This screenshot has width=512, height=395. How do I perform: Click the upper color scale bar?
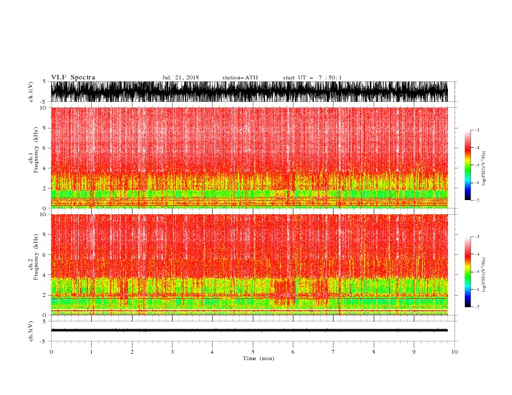(467, 165)
